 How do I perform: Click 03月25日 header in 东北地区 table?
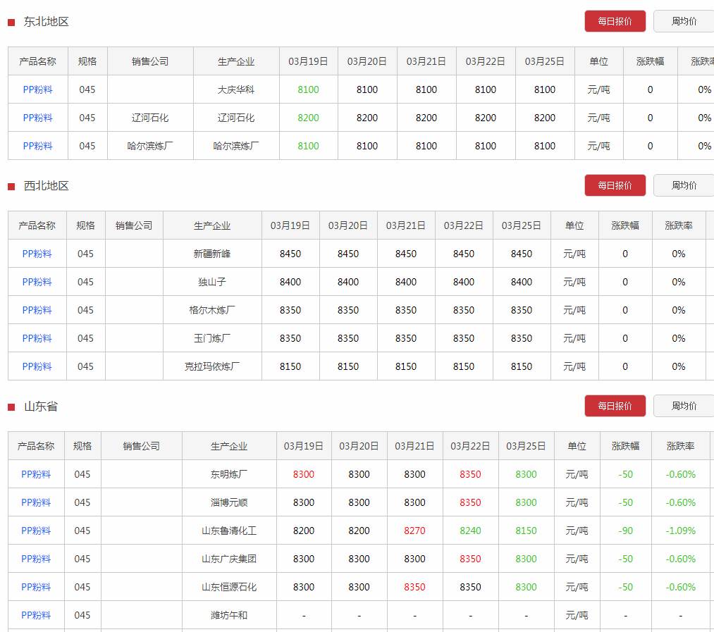click(x=545, y=61)
